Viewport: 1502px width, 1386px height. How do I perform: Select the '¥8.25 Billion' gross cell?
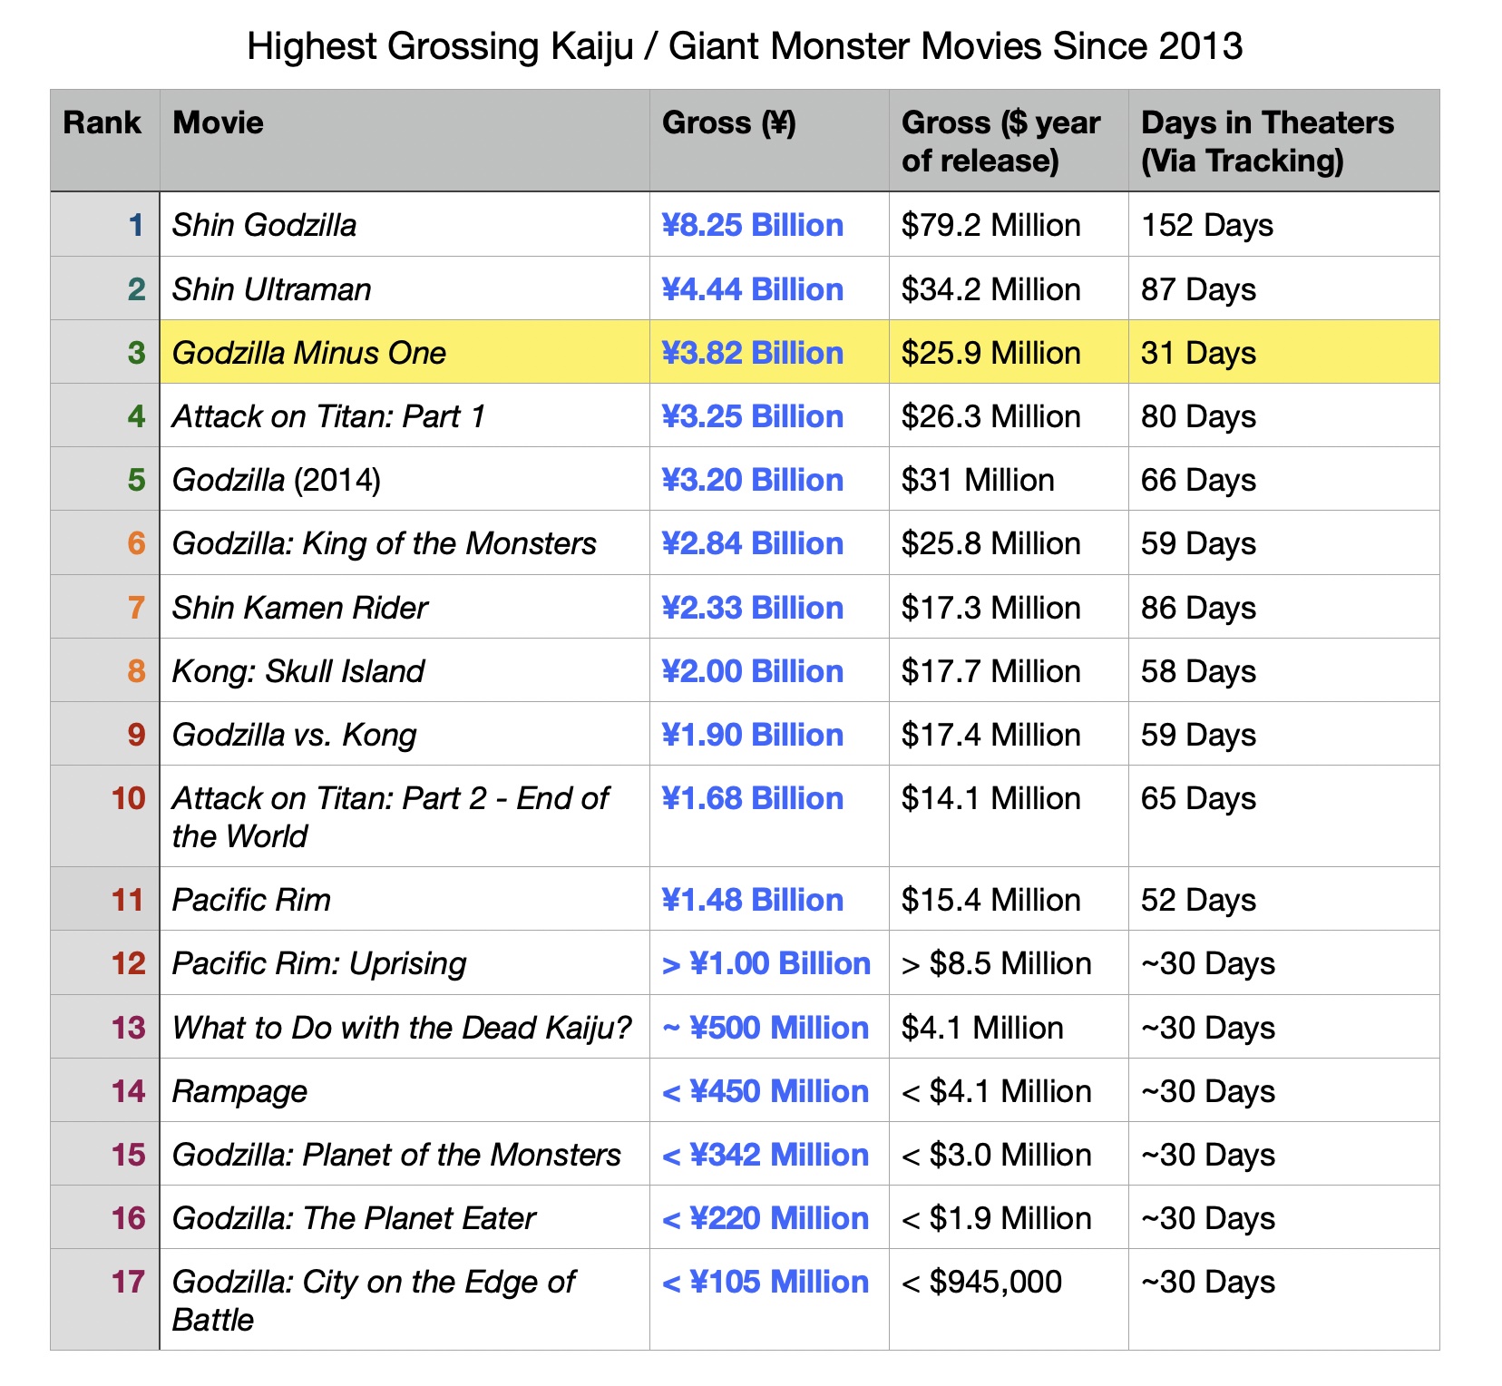(769, 224)
